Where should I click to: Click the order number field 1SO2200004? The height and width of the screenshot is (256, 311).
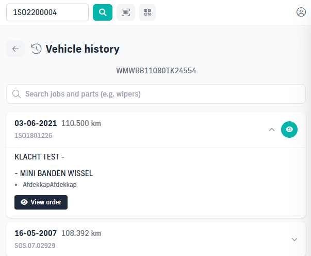tap(47, 12)
